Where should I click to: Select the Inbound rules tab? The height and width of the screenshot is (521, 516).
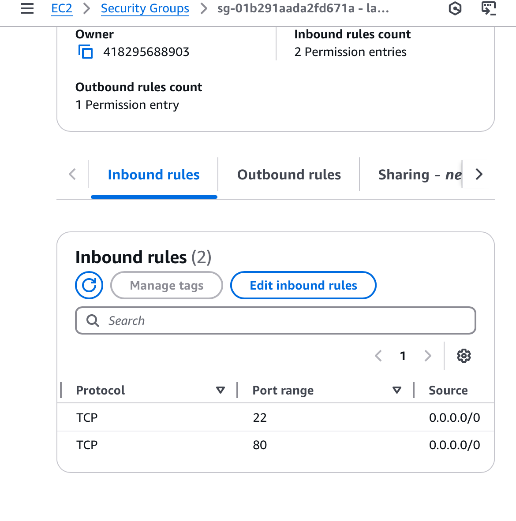point(153,175)
